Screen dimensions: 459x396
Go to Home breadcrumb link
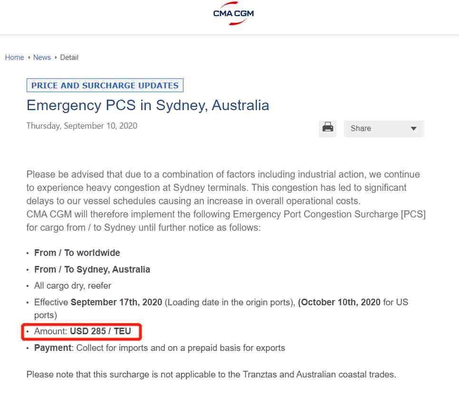(14, 57)
